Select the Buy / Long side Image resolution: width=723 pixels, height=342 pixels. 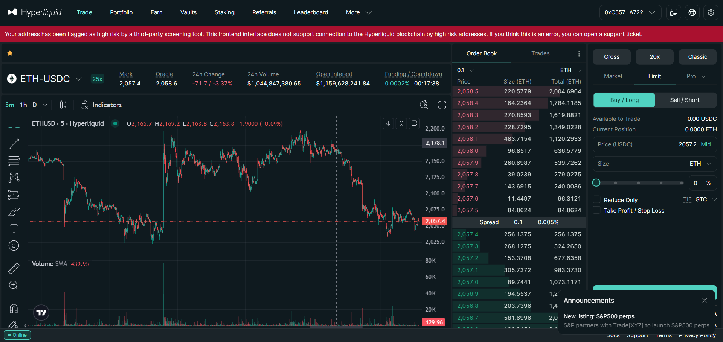pos(624,100)
